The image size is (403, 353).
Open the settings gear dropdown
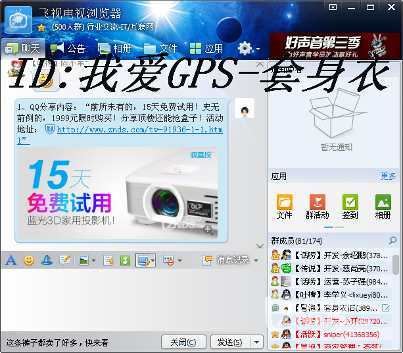[x=249, y=49]
